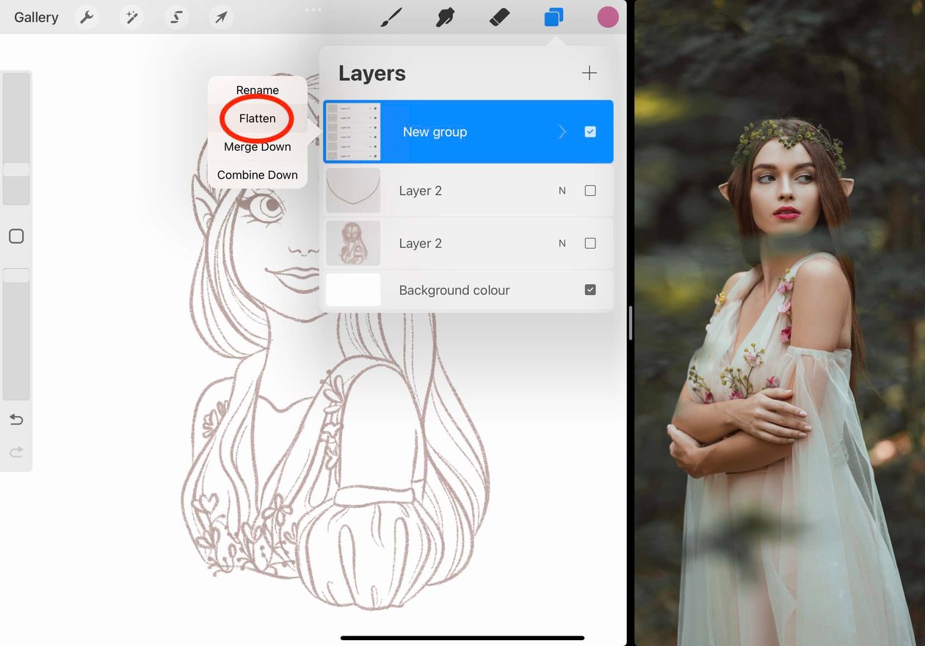Tap the elf reference photo in right window
This screenshot has height=646, width=925.
pos(780,323)
